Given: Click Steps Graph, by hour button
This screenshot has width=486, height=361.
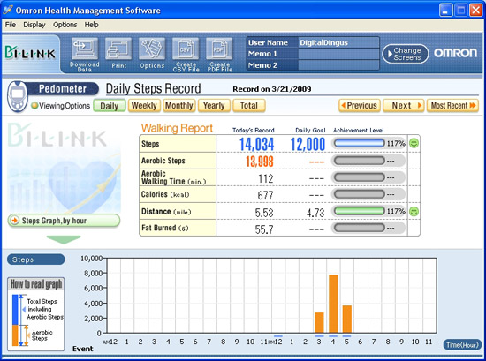Looking at the screenshot, I should pyautogui.click(x=64, y=221).
